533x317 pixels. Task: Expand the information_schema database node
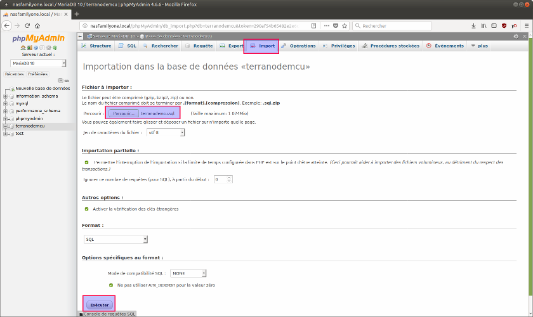[6, 96]
